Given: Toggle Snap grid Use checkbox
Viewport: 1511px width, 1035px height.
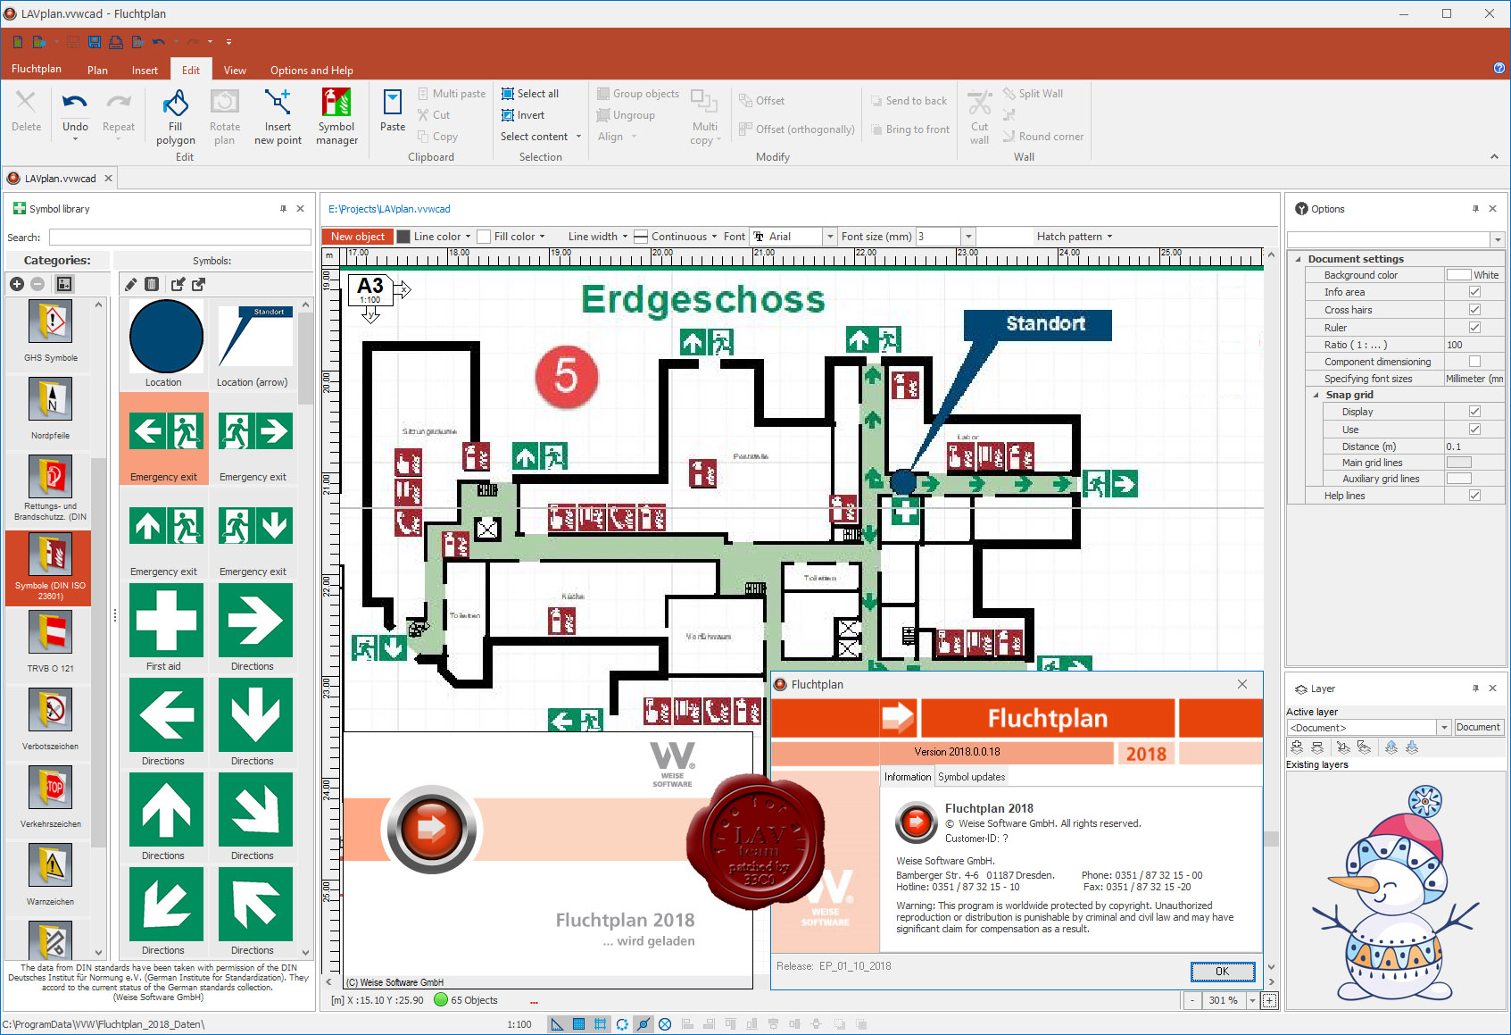Looking at the screenshot, I should 1474,430.
